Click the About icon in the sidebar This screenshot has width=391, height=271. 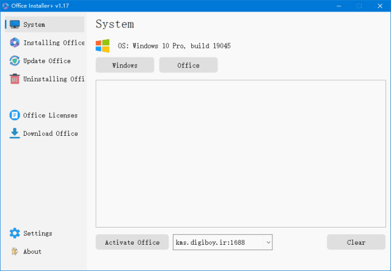(15, 251)
